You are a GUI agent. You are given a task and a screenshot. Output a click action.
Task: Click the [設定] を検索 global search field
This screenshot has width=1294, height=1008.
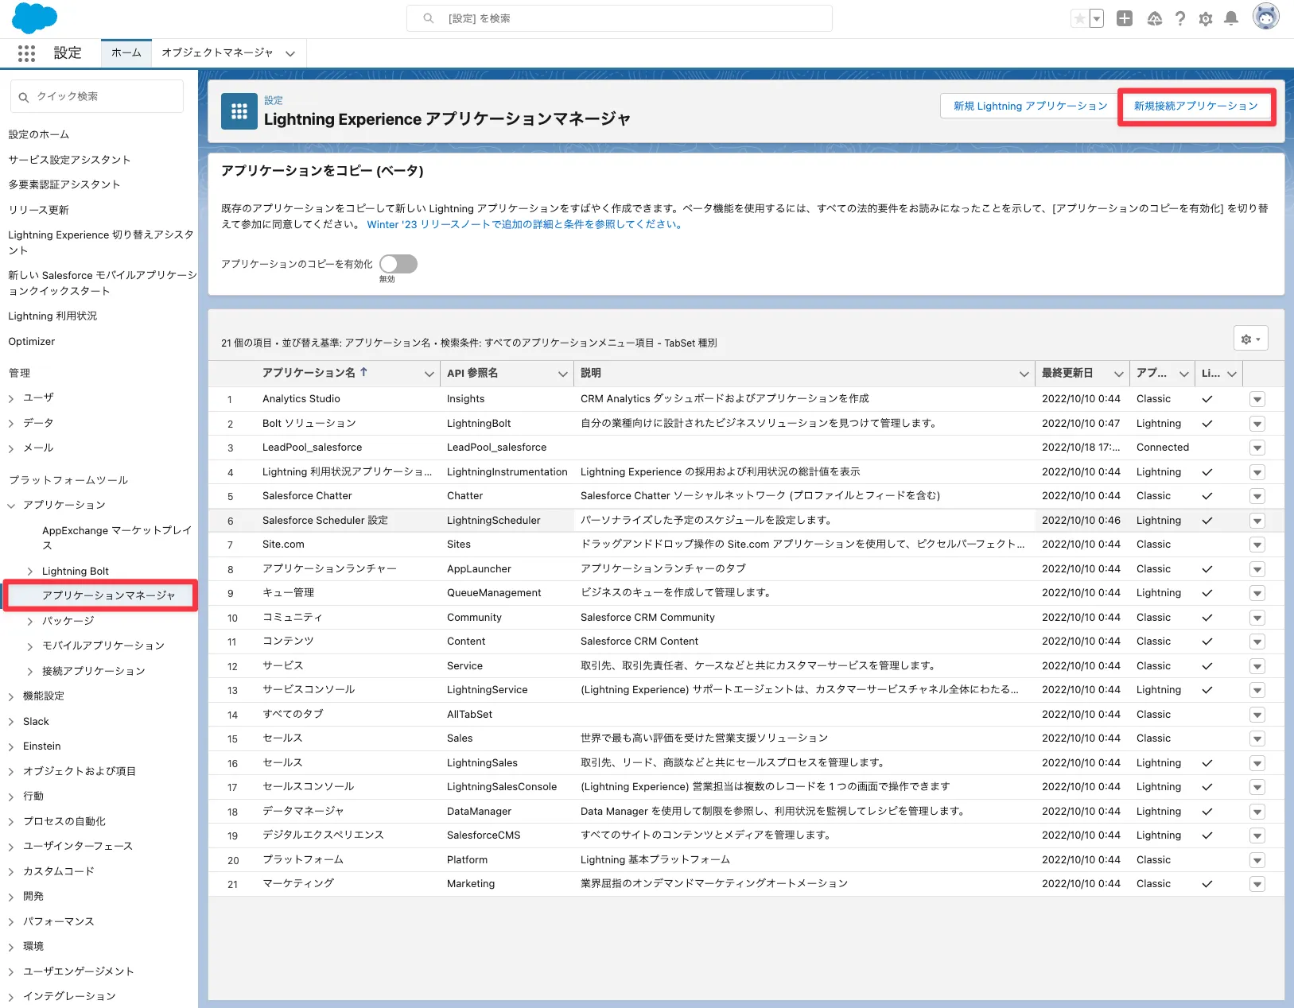[620, 18]
